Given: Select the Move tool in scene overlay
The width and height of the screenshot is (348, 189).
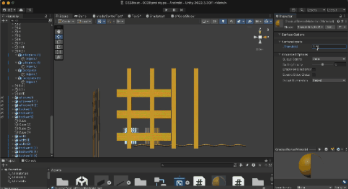Looking at the screenshot, I should 59,37.
